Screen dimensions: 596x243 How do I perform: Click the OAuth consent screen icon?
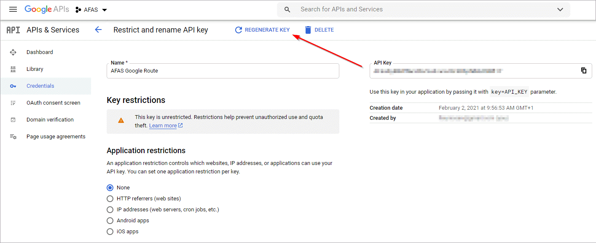pyautogui.click(x=13, y=103)
